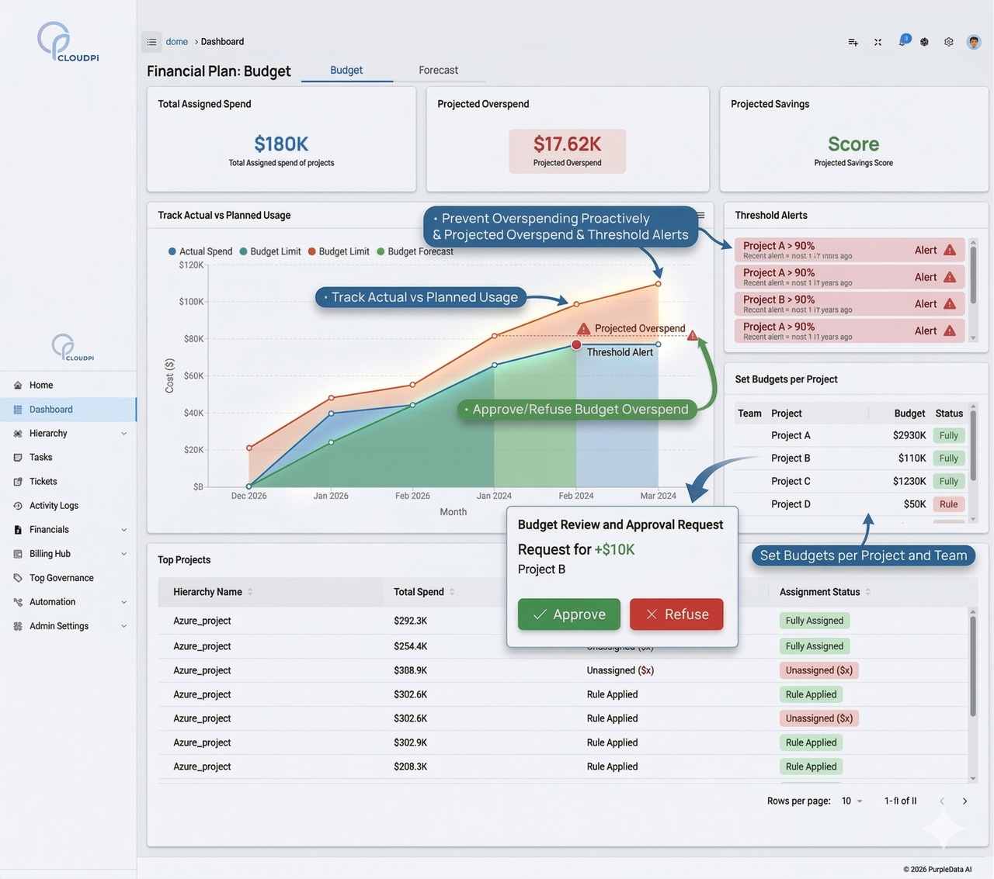Toggle the red Budget Limit legend series
The width and height of the screenshot is (994, 879).
coord(339,251)
